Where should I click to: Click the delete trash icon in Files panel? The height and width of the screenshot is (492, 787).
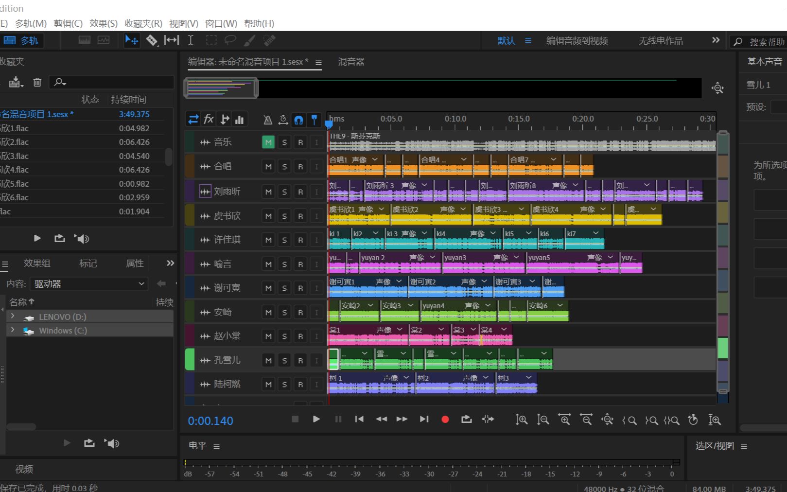click(x=37, y=82)
